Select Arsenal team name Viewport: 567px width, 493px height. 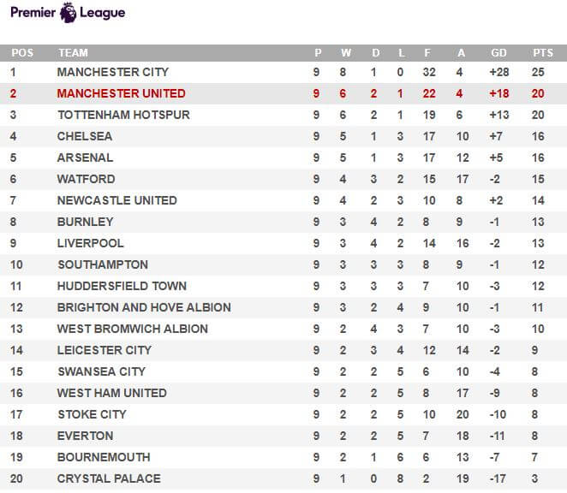click(85, 157)
